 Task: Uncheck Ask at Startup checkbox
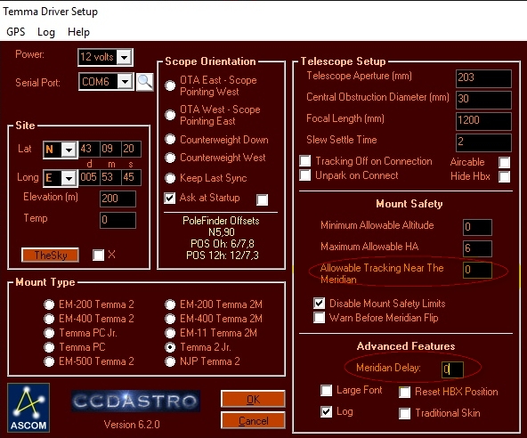pyautogui.click(x=170, y=198)
